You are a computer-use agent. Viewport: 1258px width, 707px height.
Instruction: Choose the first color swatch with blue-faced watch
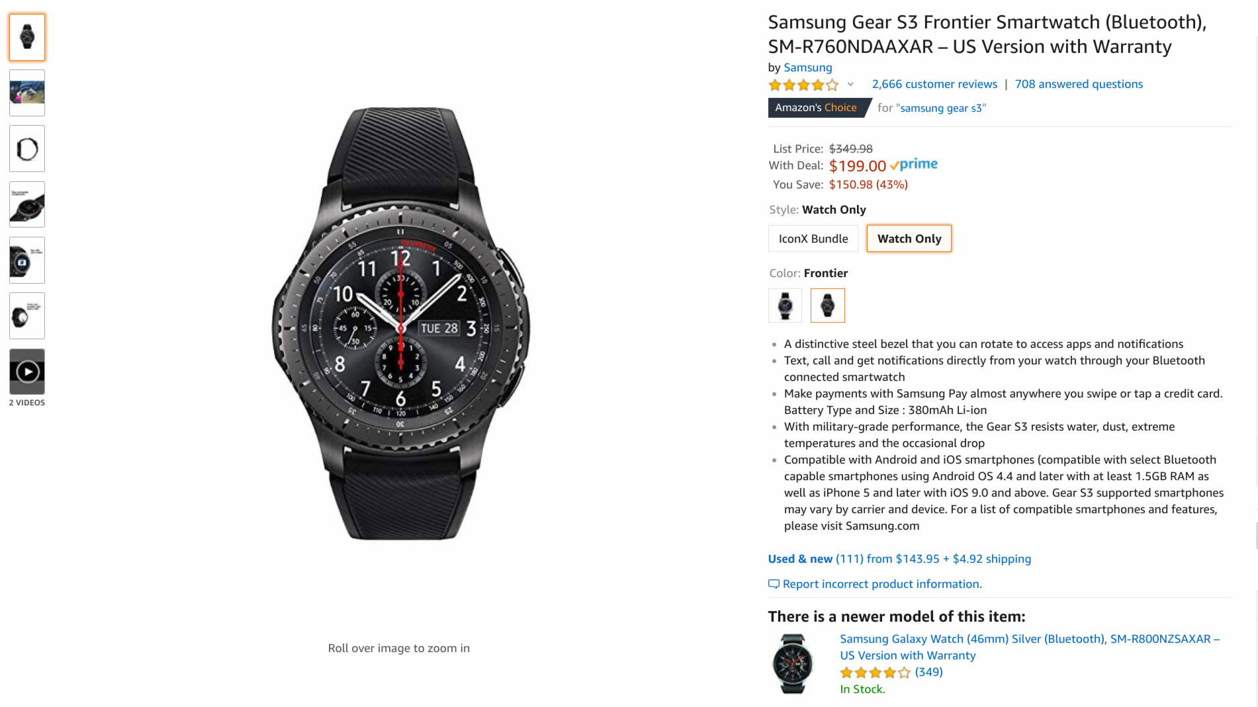pyautogui.click(x=785, y=306)
